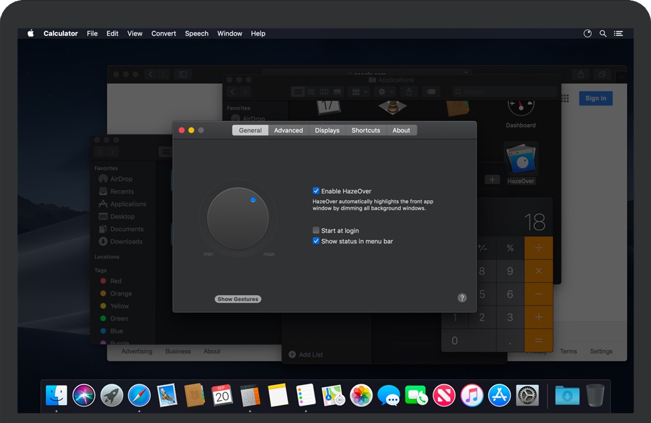This screenshot has width=651, height=423.
Task: Enable the Start at login checkbox
Action: click(x=316, y=230)
